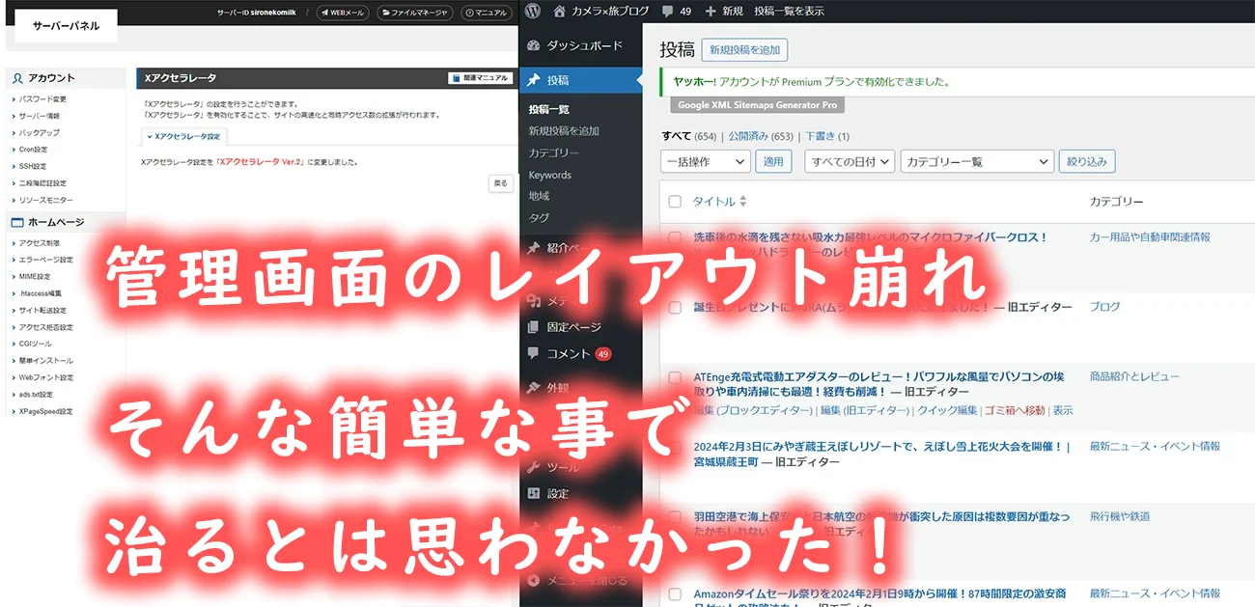Open パスワード変更 in server panel menu
Image resolution: width=1255 pixels, height=607 pixels.
[42, 98]
